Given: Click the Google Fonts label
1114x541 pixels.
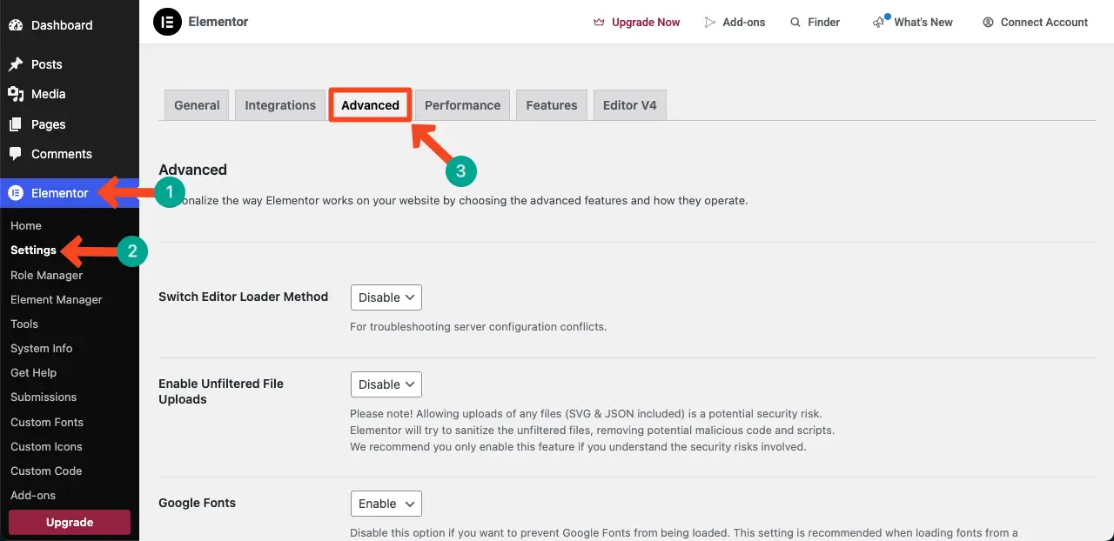Looking at the screenshot, I should [197, 503].
